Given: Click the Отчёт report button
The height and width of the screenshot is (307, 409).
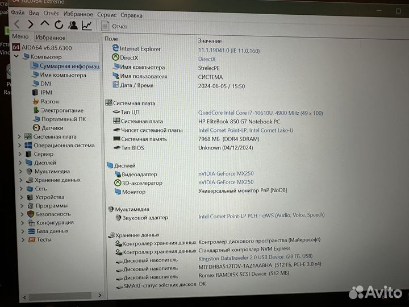Looking at the screenshot, I should click(114, 26).
